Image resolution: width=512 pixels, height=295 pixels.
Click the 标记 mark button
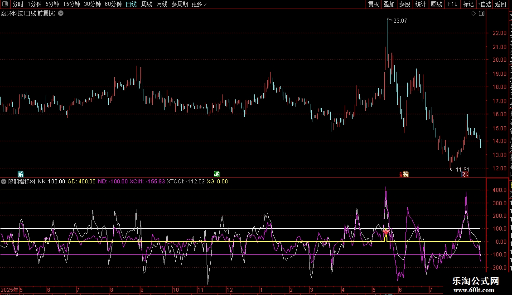tap(468, 4)
